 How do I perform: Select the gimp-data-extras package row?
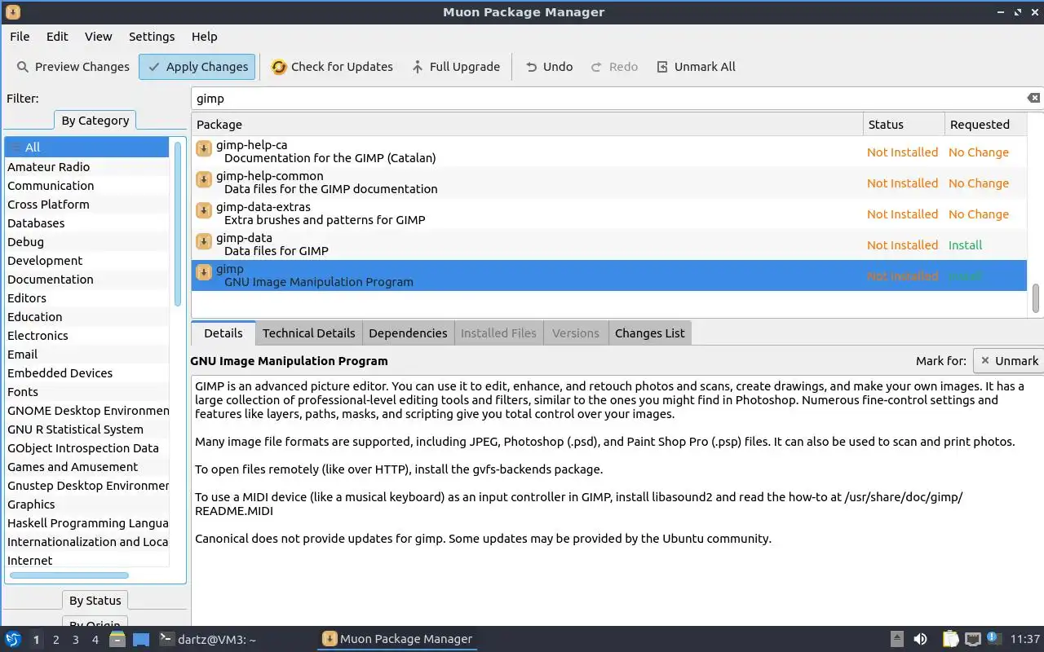click(x=609, y=214)
